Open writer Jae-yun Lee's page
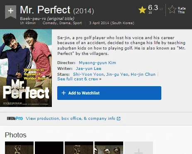 [x=88, y=69]
